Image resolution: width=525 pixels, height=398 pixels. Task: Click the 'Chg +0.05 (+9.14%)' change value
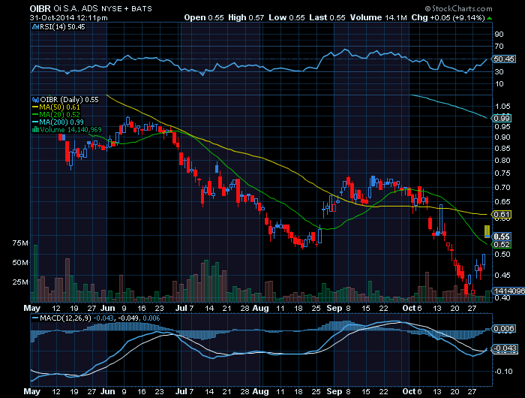pyautogui.click(x=448, y=17)
